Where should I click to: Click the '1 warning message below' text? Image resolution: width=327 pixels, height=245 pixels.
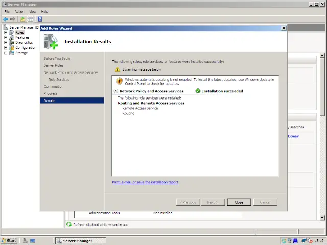click(x=142, y=69)
